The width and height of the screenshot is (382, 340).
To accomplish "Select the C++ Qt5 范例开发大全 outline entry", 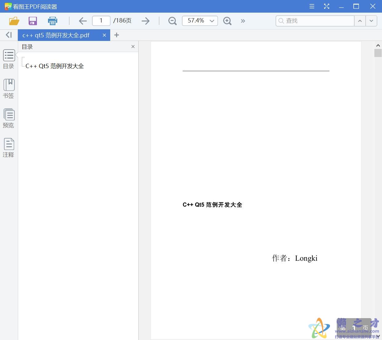I will (55, 66).
